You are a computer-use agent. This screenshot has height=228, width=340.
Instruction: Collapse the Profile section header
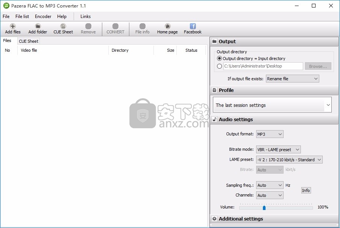point(274,90)
